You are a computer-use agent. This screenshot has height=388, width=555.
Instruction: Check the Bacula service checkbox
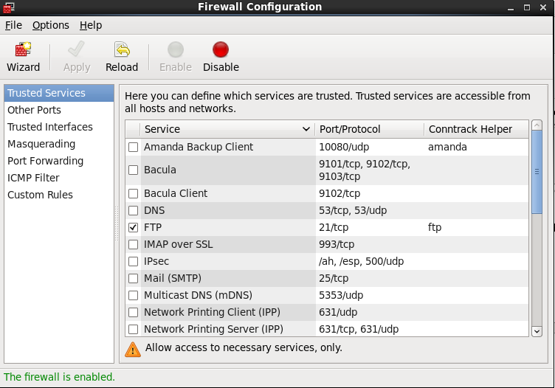(x=133, y=170)
